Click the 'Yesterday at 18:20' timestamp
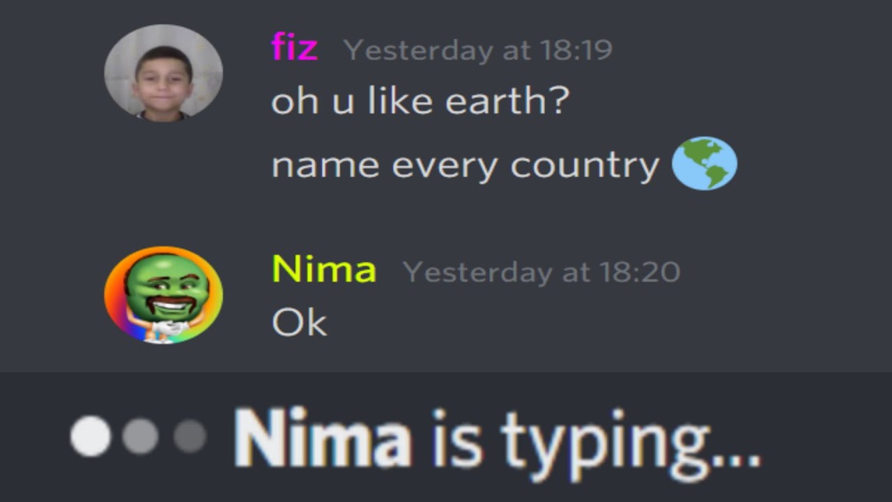The width and height of the screenshot is (892, 502). pos(541,271)
